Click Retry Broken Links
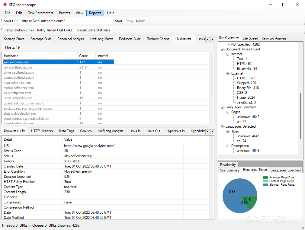Screen dimensions: 305x230 tap(19, 30)
